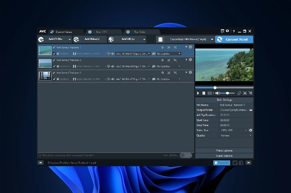This screenshot has width=291, height=193.
Task: Toggle the checkbox for Koh Samui Thailand-1
Action: click(x=54, y=54)
